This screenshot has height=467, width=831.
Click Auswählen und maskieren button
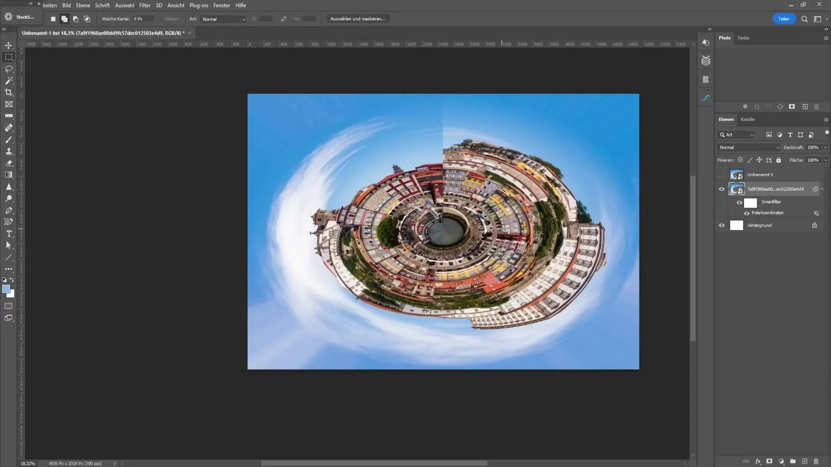coord(357,18)
